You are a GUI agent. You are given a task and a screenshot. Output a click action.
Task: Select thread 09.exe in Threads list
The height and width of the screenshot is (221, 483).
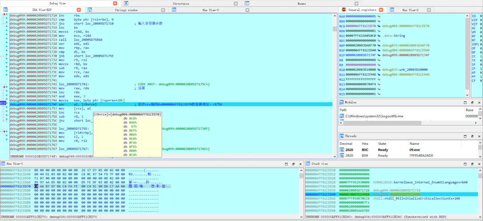415,150
